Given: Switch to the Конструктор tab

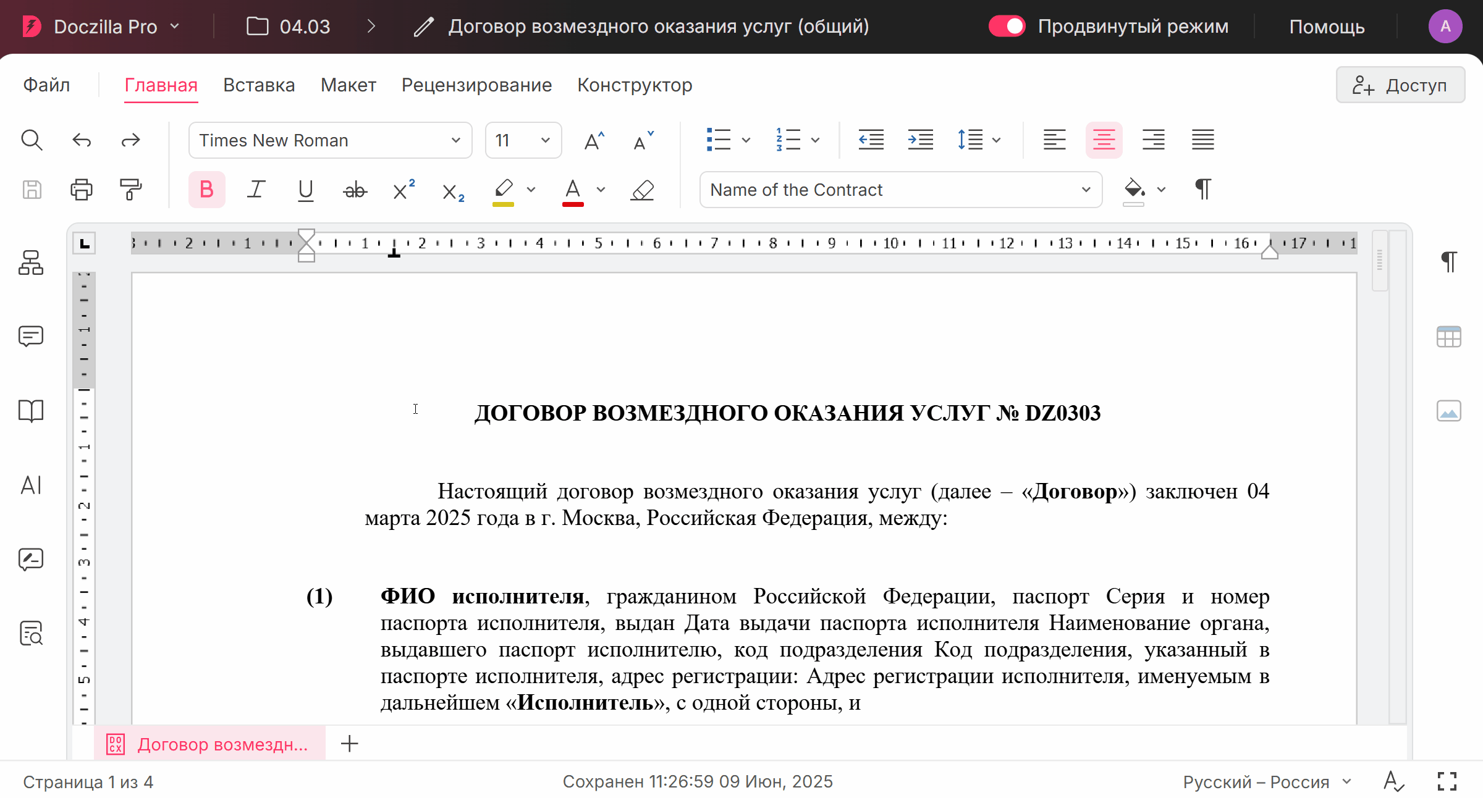Looking at the screenshot, I should point(635,85).
